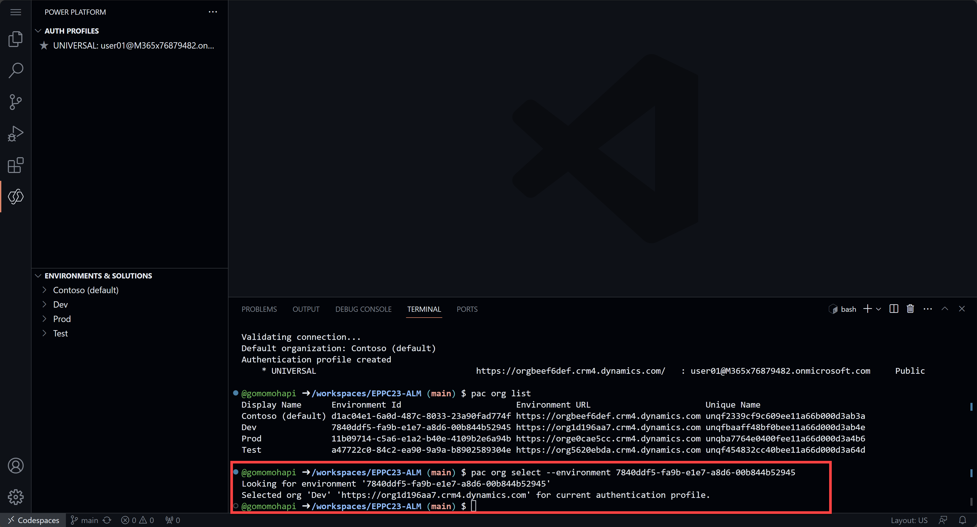This screenshot has height=527, width=977.
Task: Click the star next to UNIVERSAL profile
Action: coord(44,45)
